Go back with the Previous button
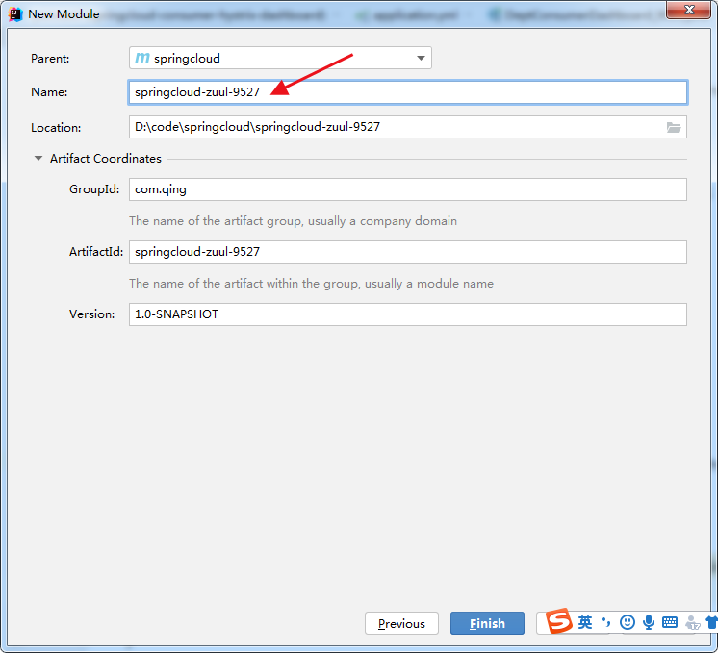The height and width of the screenshot is (653, 718). (401, 623)
